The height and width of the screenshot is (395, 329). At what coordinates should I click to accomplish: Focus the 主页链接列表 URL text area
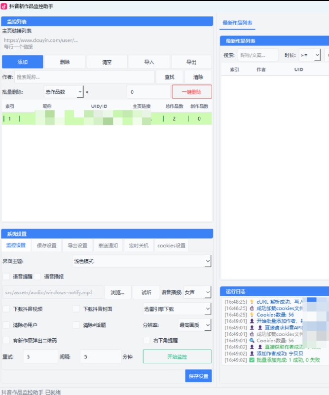(x=107, y=43)
